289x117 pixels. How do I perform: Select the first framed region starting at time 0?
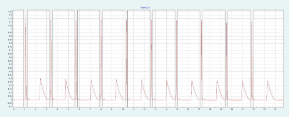pyautogui.click(x=18, y=59)
